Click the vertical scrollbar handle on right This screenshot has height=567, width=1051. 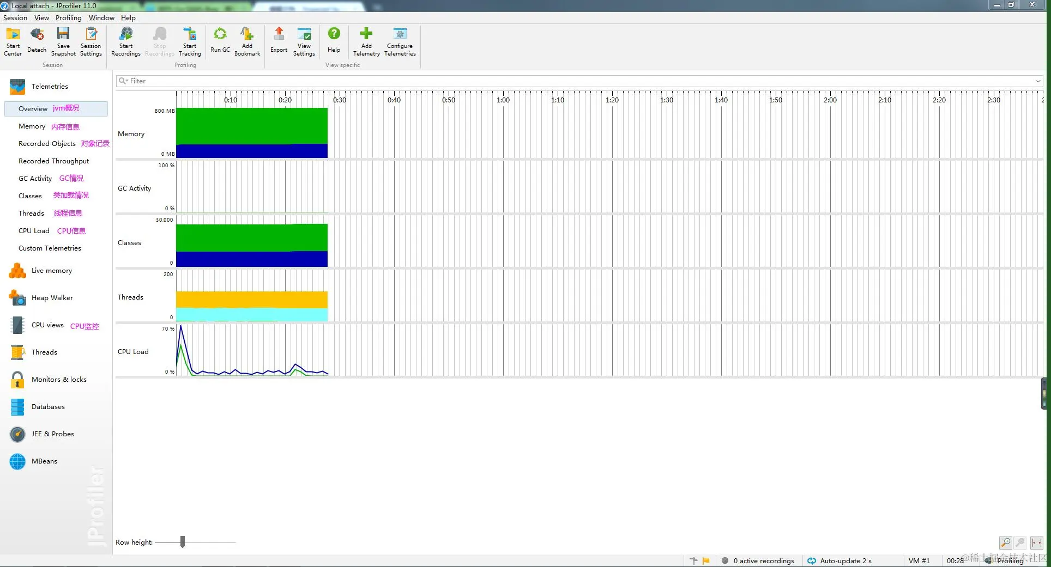(1044, 393)
